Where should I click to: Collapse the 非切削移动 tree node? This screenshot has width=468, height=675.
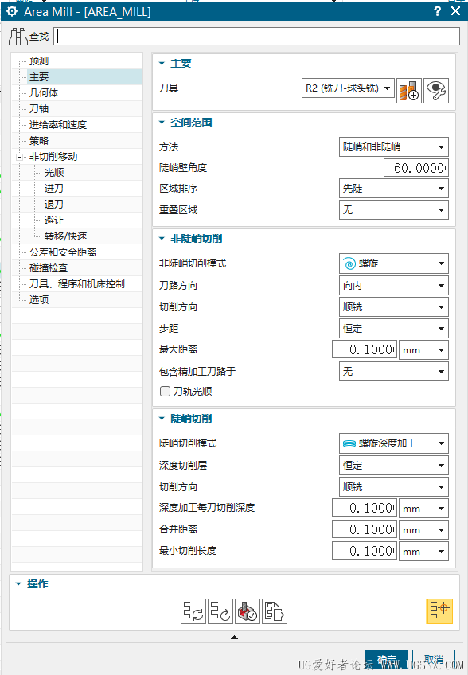[19, 157]
